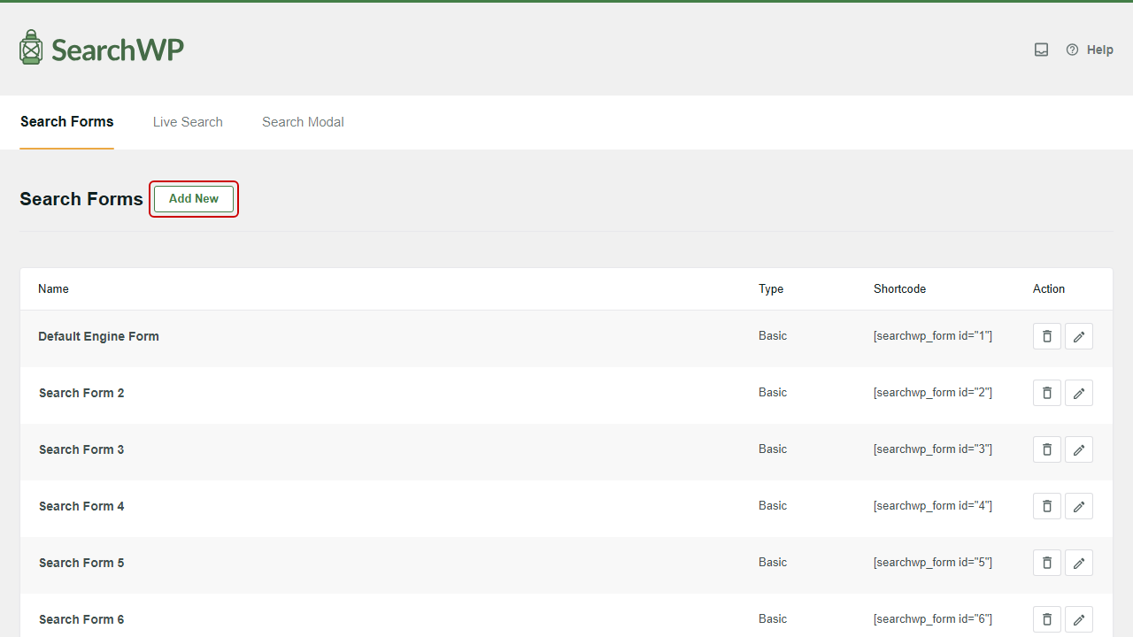Image resolution: width=1133 pixels, height=637 pixels.
Task: Switch to the Search Forms tab
Action: click(x=67, y=122)
